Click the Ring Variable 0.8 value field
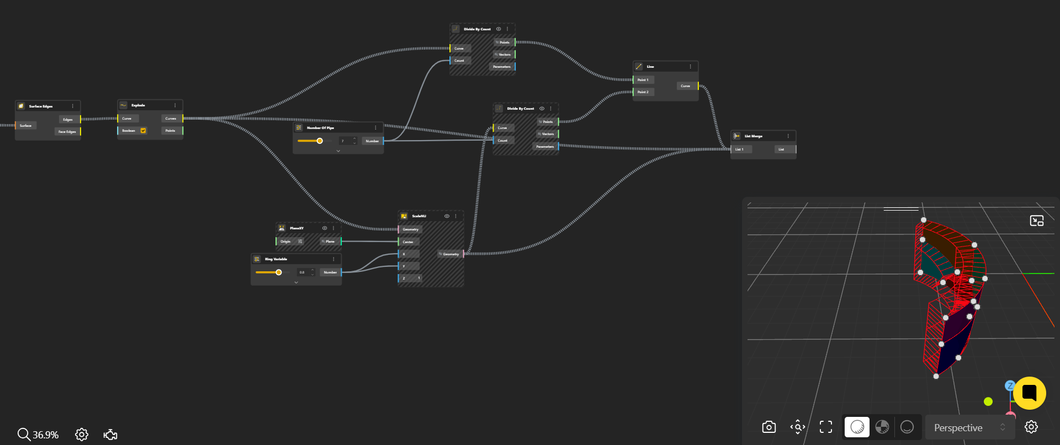The width and height of the screenshot is (1060, 445). pos(303,272)
